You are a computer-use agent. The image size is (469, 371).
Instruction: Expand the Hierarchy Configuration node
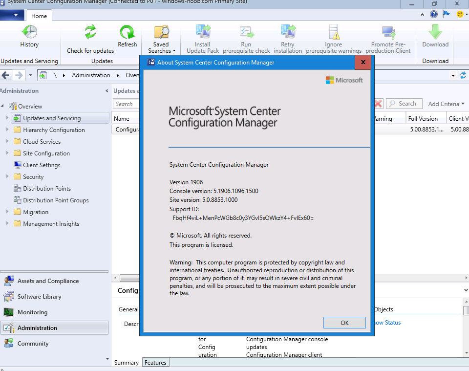pos(7,130)
